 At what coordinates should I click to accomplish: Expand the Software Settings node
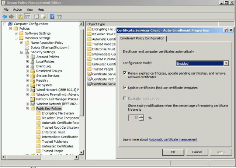[16, 33]
